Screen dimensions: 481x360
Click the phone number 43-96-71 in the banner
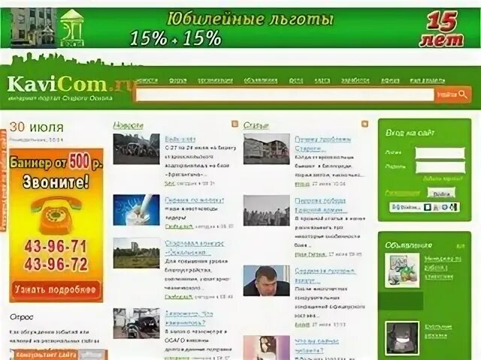[56, 246]
